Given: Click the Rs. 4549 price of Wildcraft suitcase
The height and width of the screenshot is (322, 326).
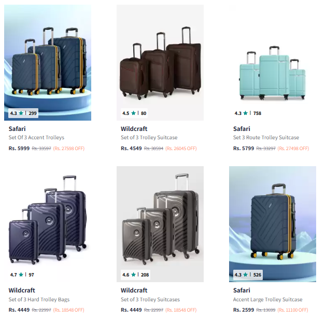Looking at the screenshot, I should tap(131, 149).
